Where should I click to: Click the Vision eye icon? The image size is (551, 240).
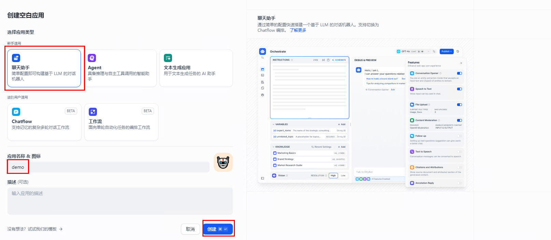coord(274,176)
